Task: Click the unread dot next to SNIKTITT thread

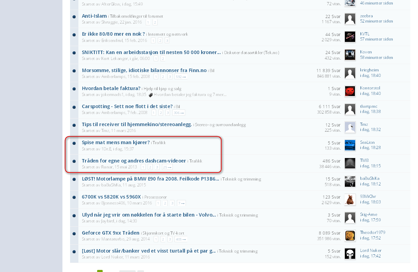Action: point(74,53)
